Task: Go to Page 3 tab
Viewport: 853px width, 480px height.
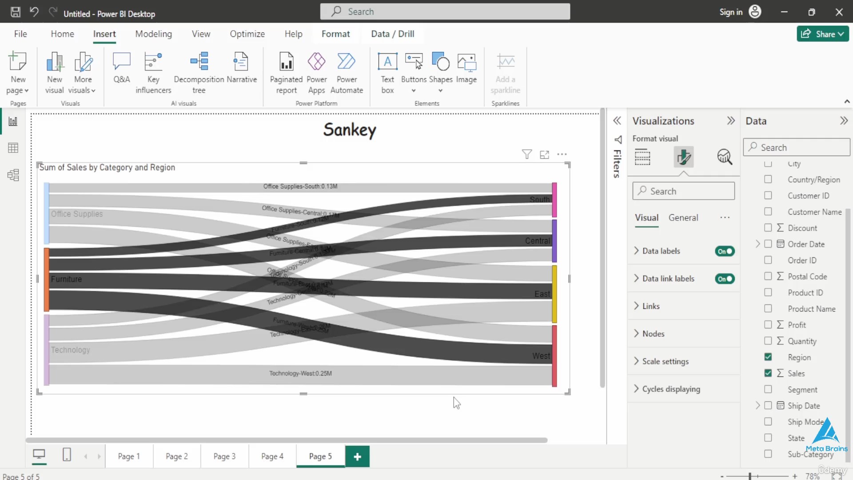Action: click(224, 456)
